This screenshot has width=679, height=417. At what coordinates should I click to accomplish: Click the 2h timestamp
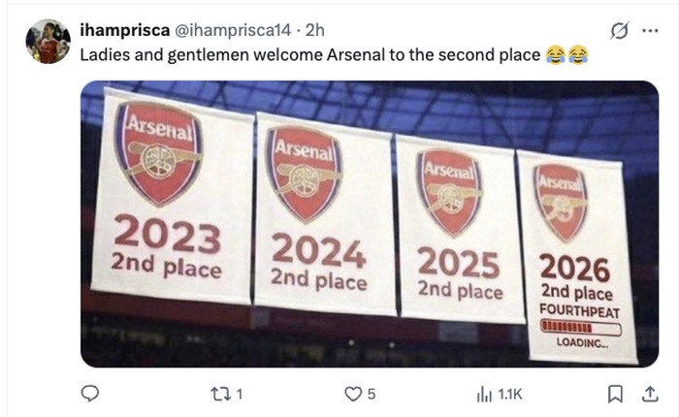tap(317, 31)
